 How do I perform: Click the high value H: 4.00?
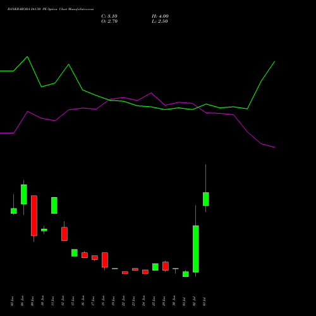pyautogui.click(x=160, y=16)
